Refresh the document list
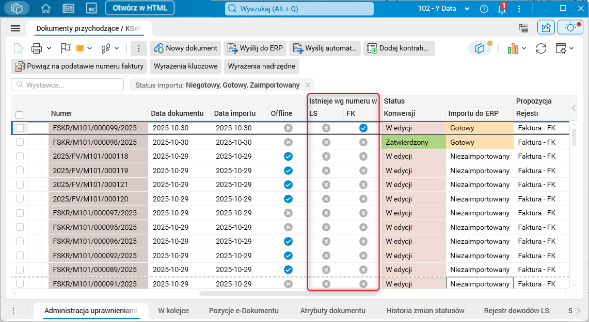Viewport: 589px width, 322px height. tap(541, 48)
